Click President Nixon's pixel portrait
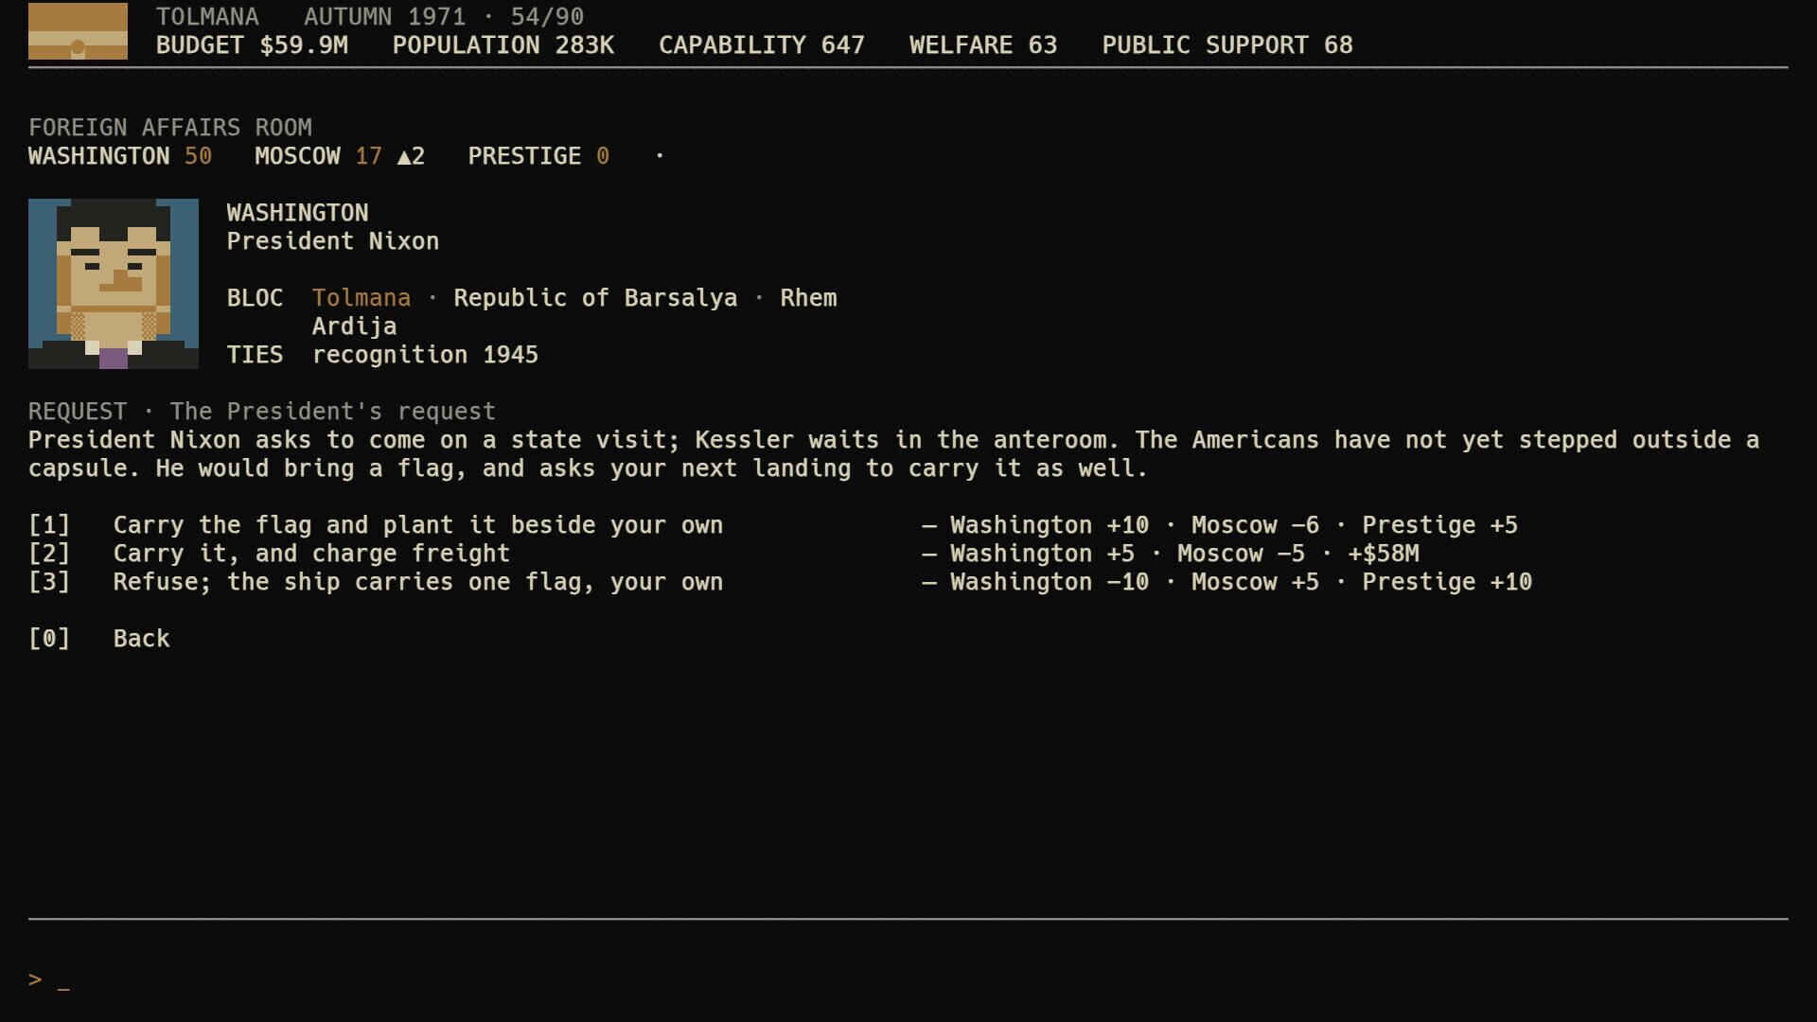 coord(114,284)
